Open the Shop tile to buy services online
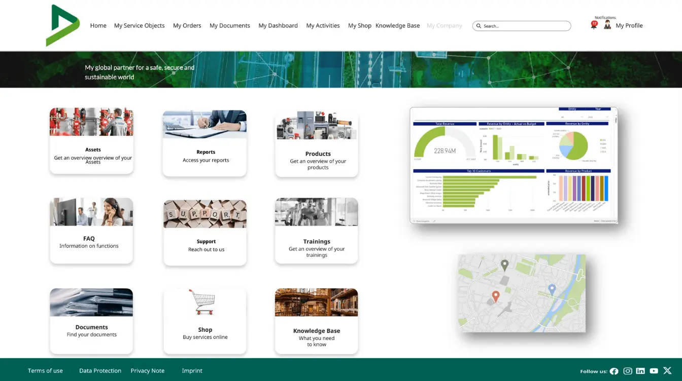The image size is (682, 381). point(204,320)
